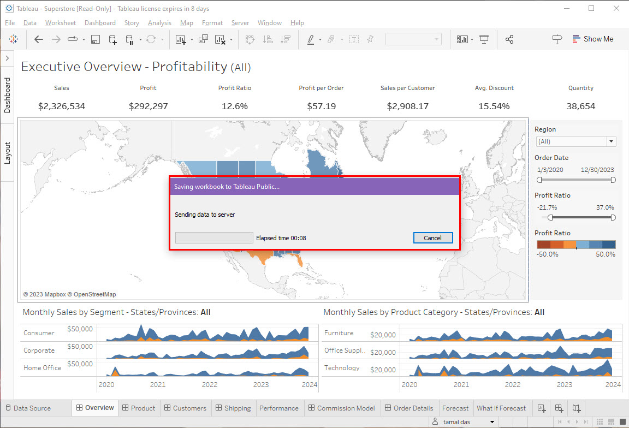Click the Group Members paperclip icon
629x428 pixels.
pyautogui.click(x=331, y=39)
